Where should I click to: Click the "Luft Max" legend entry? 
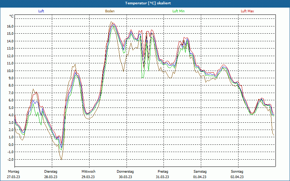pyautogui.click(x=248, y=11)
